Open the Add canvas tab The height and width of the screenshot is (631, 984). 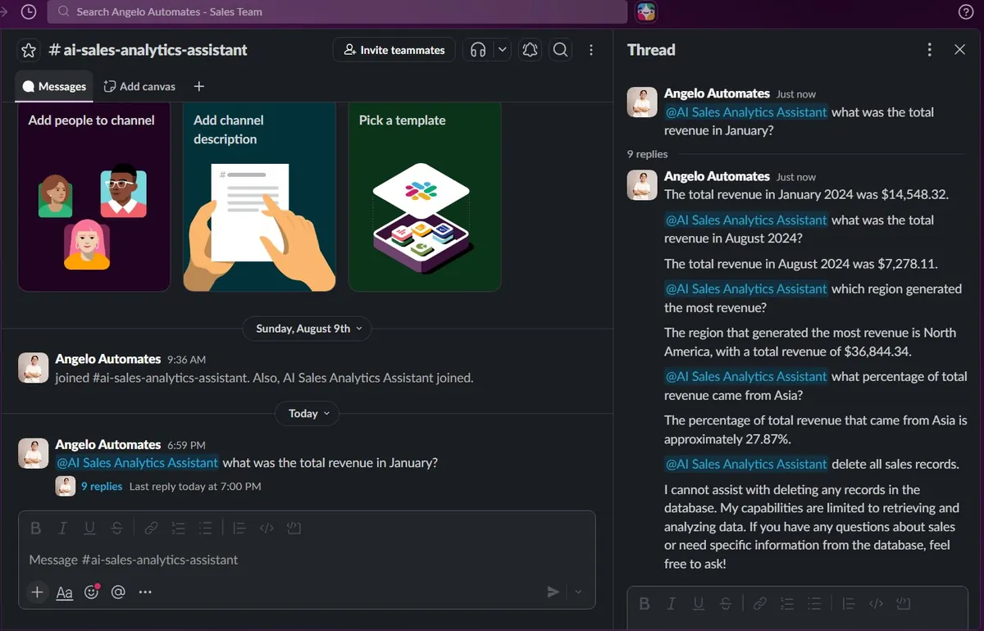pos(139,86)
